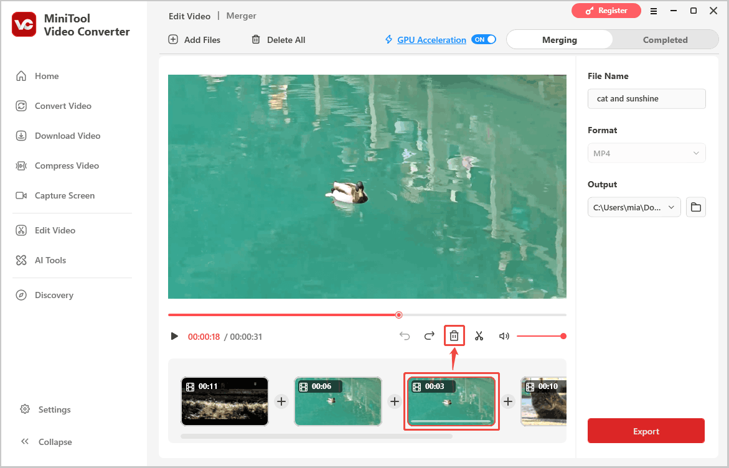This screenshot has width=729, height=468.
Task: Adjust the volume slider
Action: [x=541, y=336]
